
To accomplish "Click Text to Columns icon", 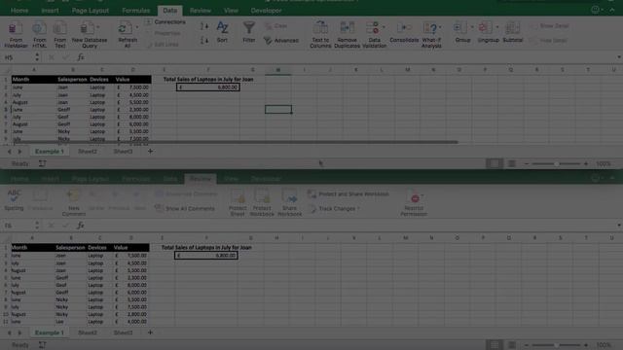I will [320, 35].
